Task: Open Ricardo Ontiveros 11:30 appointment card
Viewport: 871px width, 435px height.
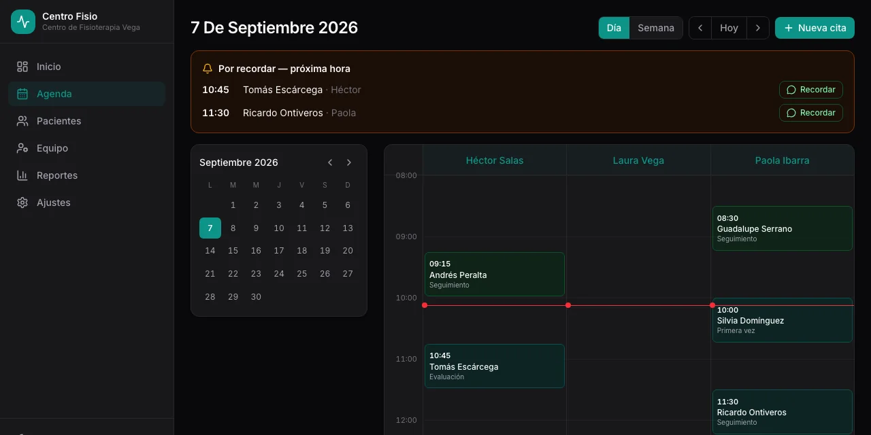Action: tap(783, 412)
